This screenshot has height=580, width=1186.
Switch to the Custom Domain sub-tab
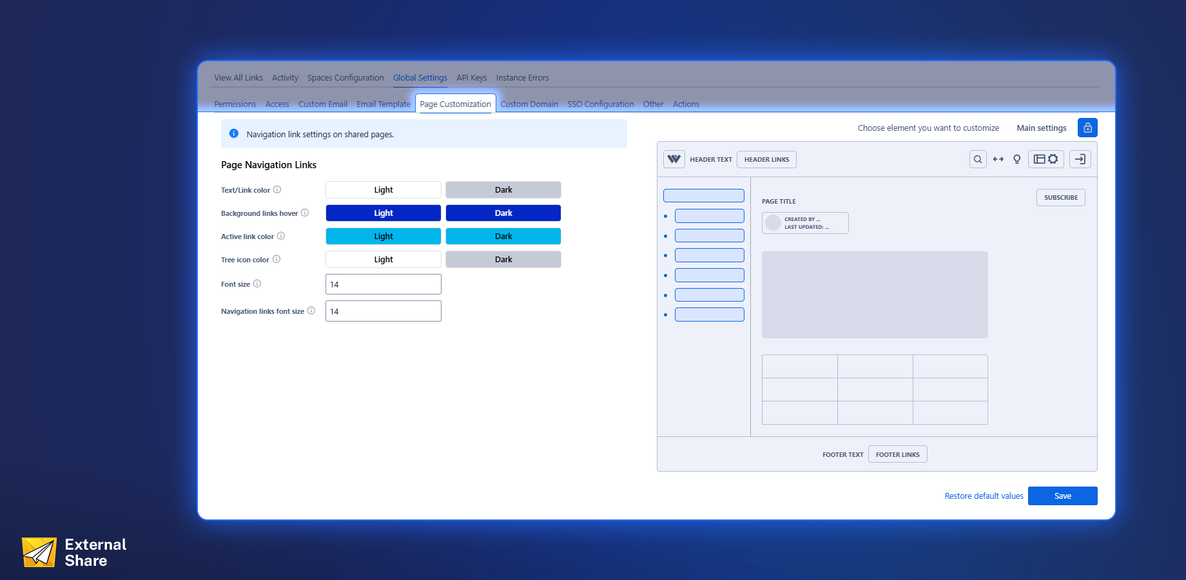529,104
